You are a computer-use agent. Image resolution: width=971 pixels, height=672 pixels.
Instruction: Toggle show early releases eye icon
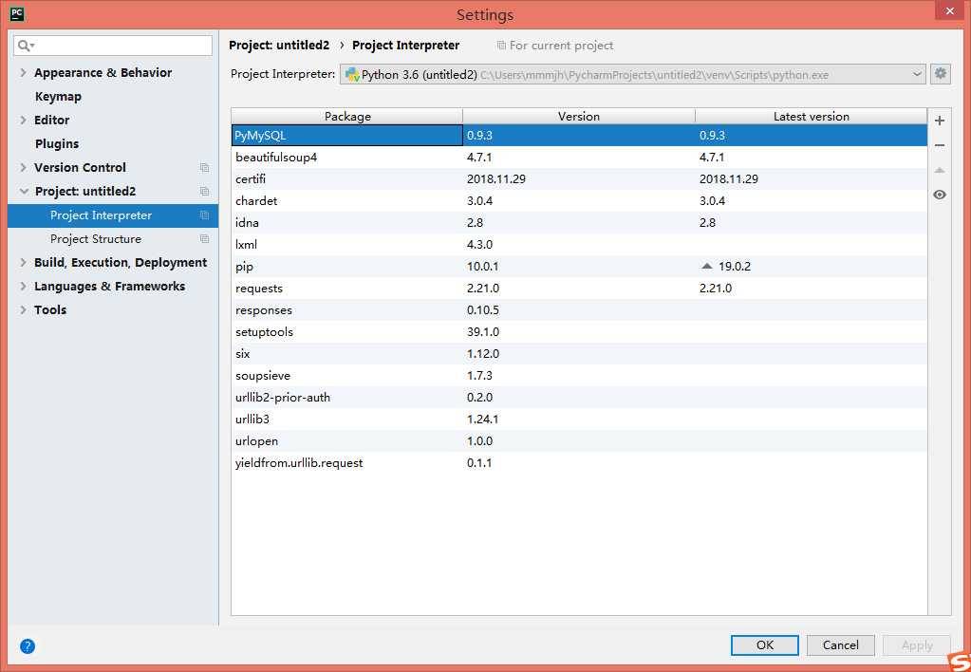point(940,196)
